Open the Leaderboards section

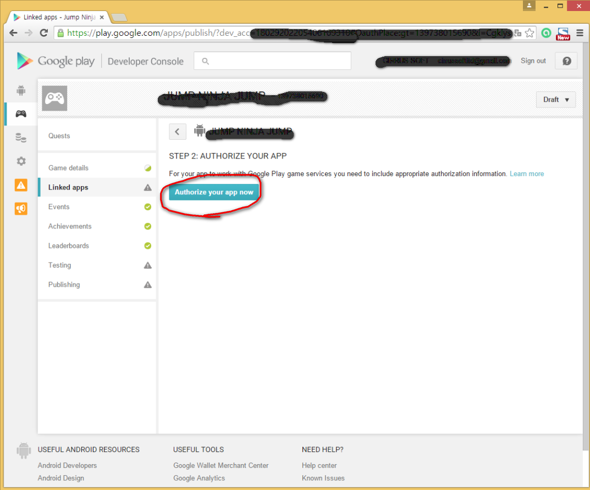(97, 246)
